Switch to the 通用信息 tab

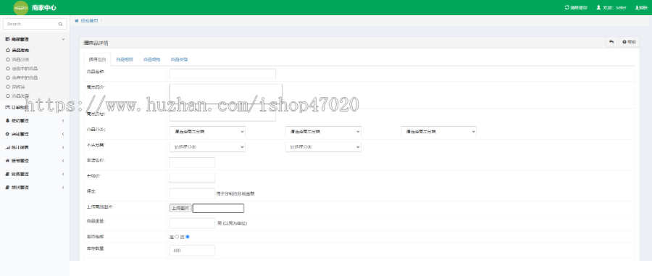[97, 59]
